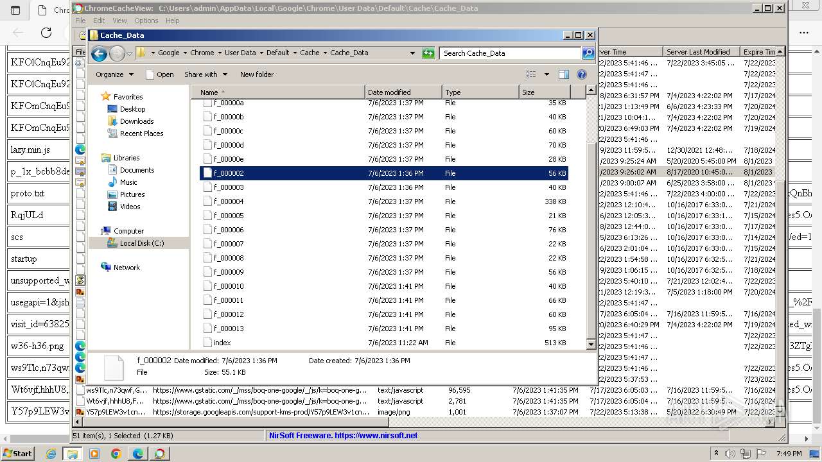822x462 pixels.
Task: Click the Back navigation arrow in Explorer
Action: tap(99, 53)
